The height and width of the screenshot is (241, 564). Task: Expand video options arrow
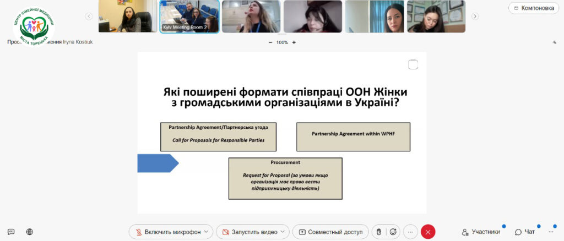click(283, 232)
